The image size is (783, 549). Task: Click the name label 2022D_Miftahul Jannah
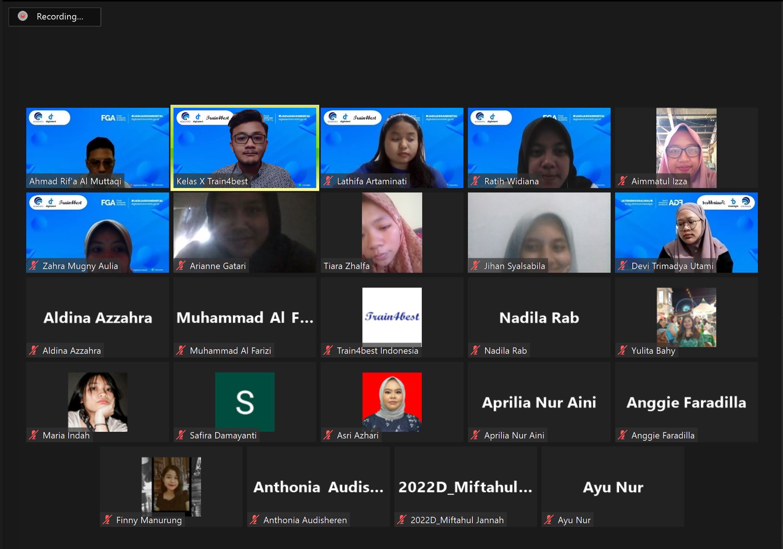tap(457, 519)
